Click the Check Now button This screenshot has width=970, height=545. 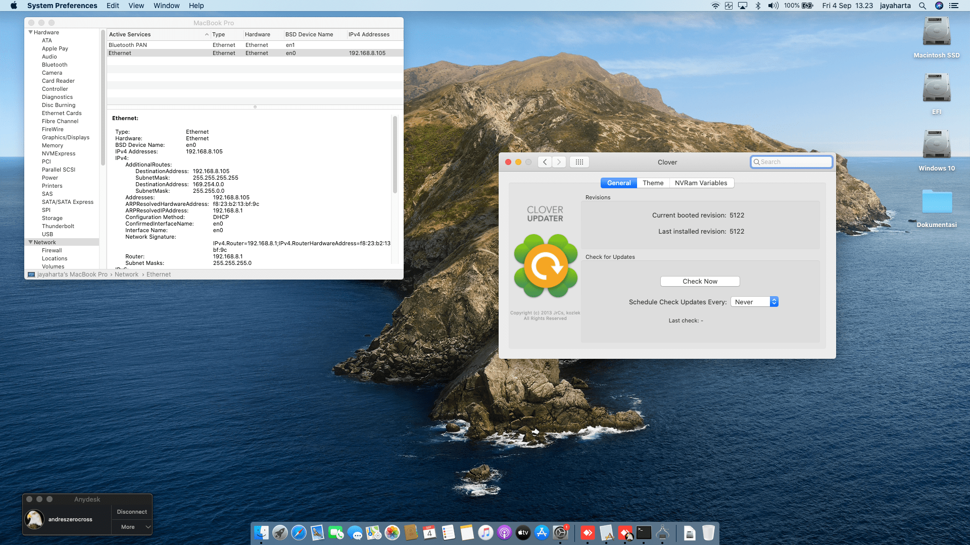coord(700,281)
